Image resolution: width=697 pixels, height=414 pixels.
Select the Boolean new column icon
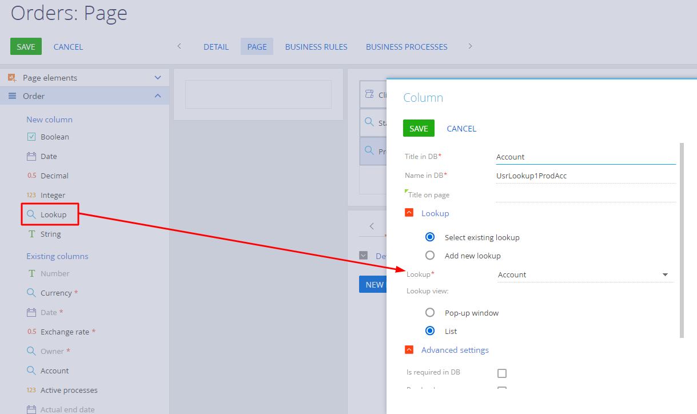pos(31,137)
